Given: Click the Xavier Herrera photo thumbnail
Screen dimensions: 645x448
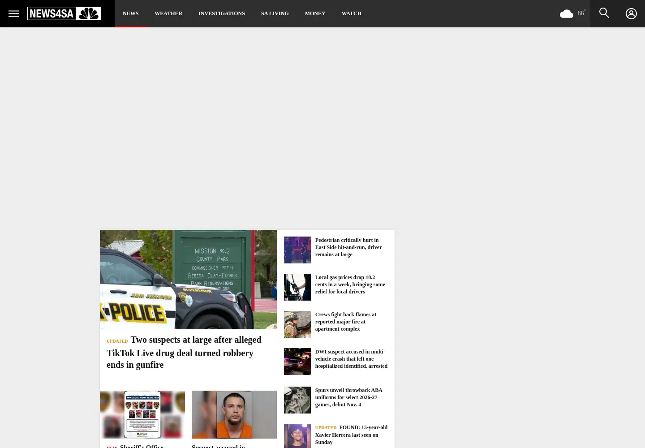Looking at the screenshot, I should tap(297, 436).
